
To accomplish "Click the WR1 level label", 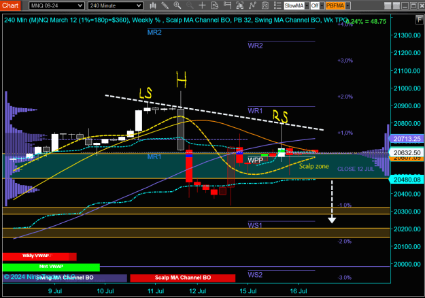I will point(255,111).
